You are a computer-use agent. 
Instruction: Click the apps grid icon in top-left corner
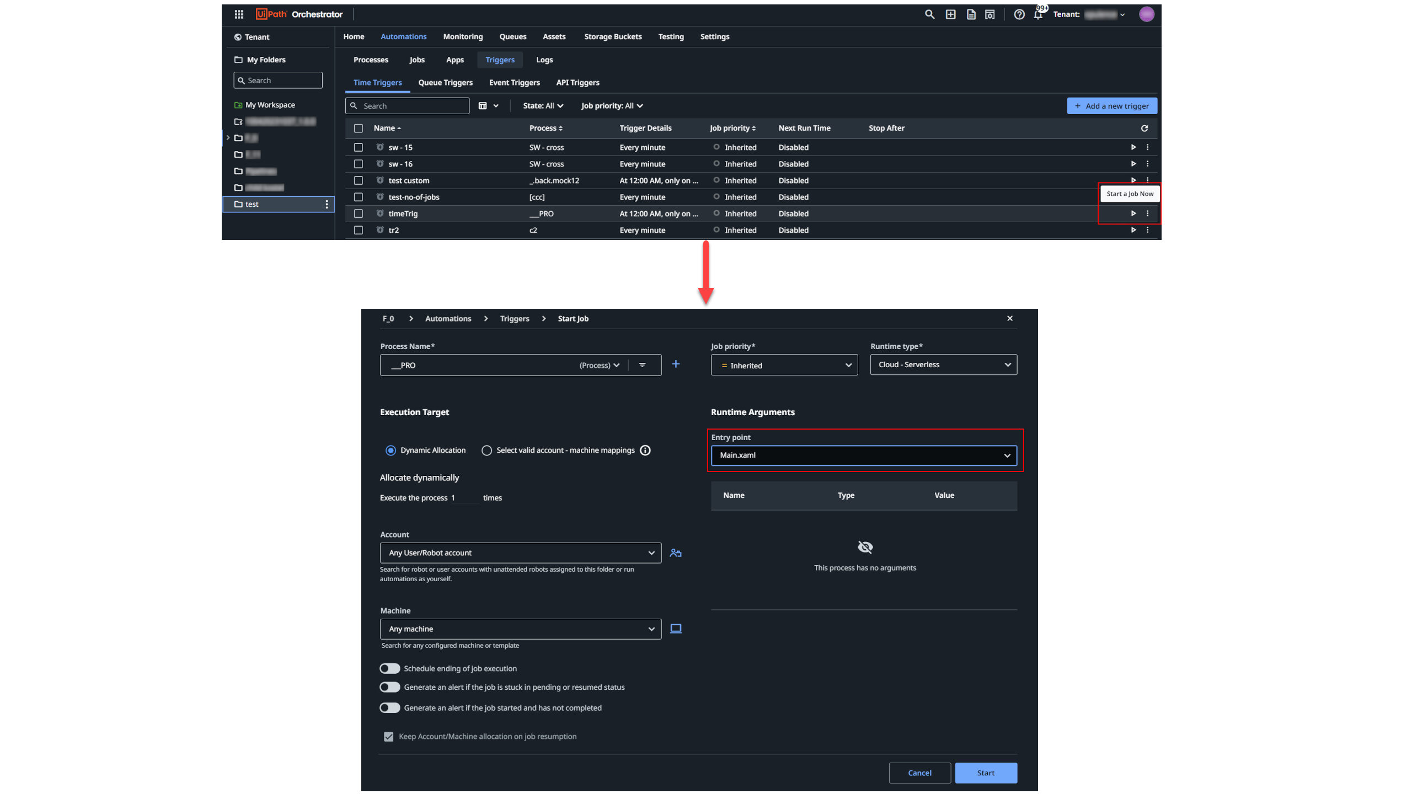coord(239,14)
